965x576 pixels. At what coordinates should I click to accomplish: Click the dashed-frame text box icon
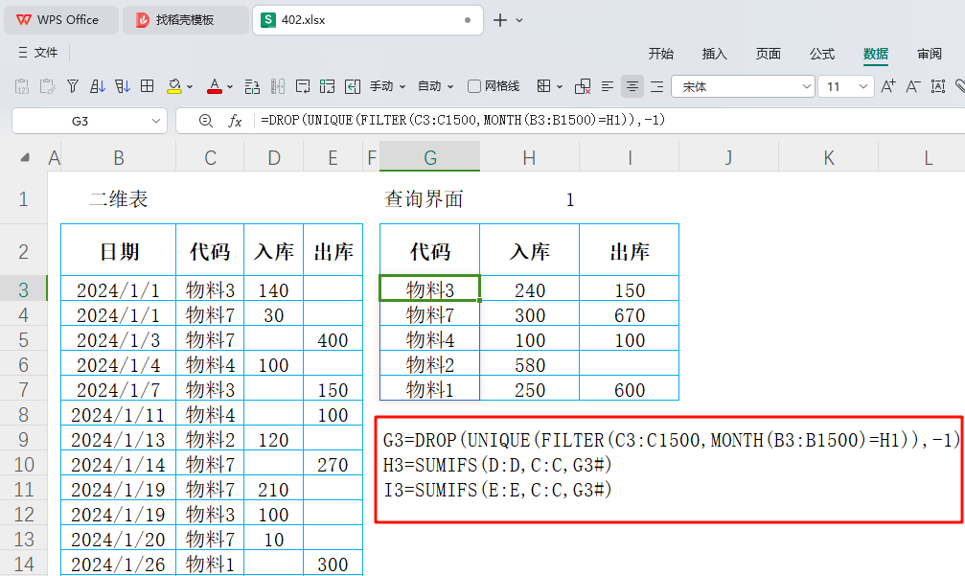(938, 86)
